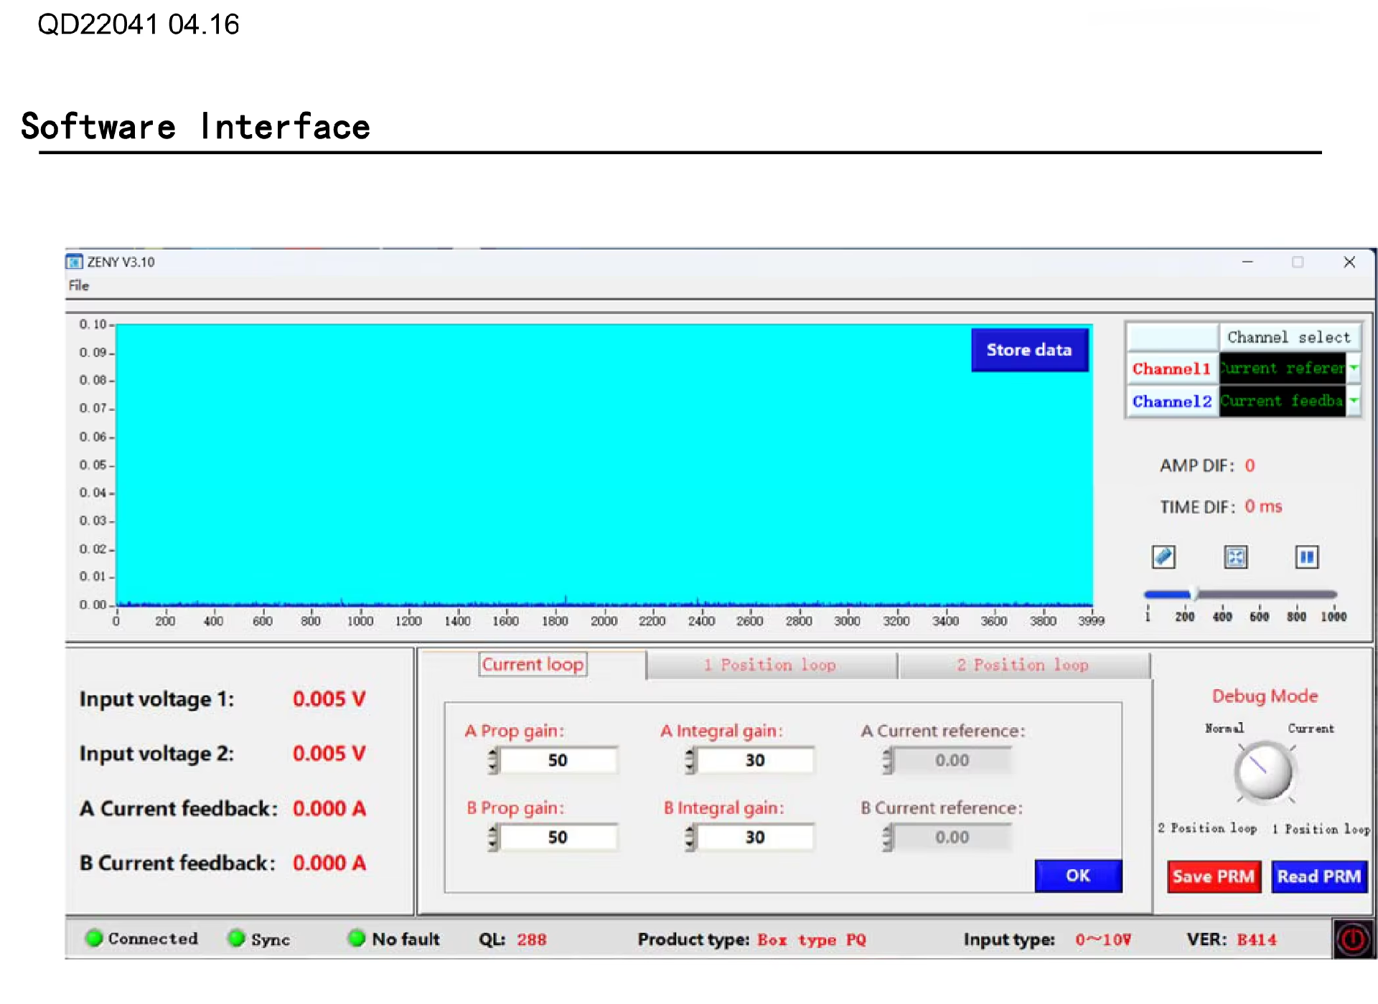
Task: Click the B Current reference field
Action: click(x=952, y=837)
